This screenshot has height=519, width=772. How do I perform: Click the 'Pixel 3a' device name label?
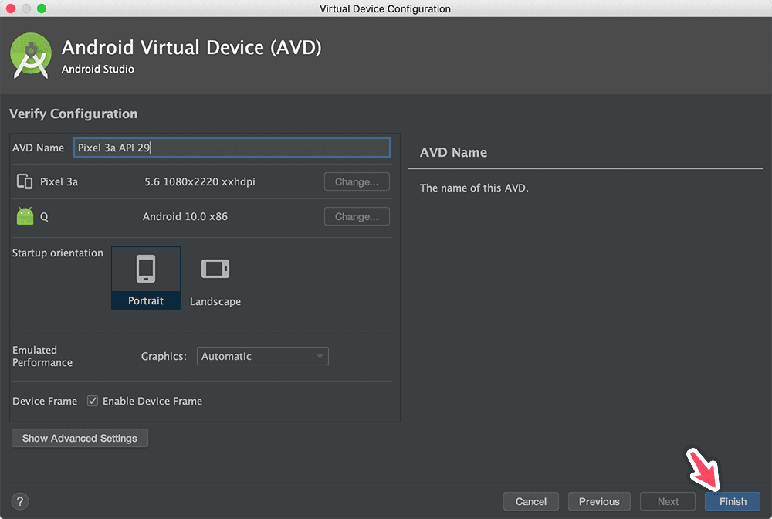pos(59,181)
